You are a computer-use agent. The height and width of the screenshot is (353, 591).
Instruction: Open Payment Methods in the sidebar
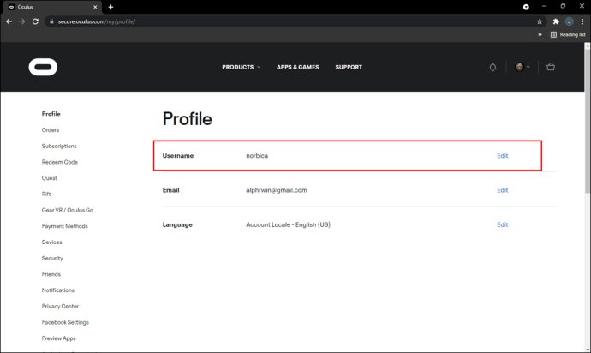pyautogui.click(x=65, y=226)
